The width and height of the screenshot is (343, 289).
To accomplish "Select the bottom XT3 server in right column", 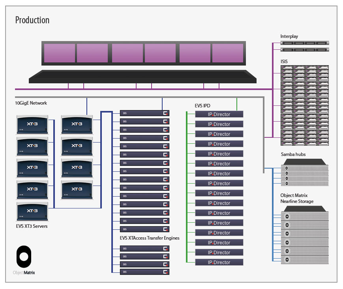I will (77, 190).
